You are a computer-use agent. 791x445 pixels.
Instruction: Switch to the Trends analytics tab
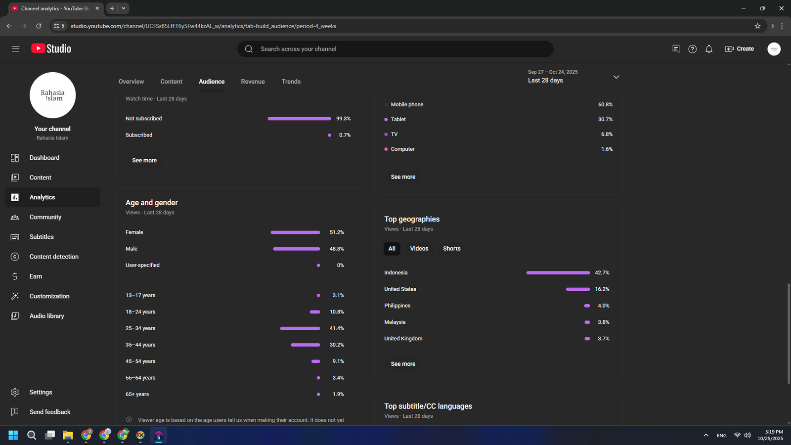[291, 82]
